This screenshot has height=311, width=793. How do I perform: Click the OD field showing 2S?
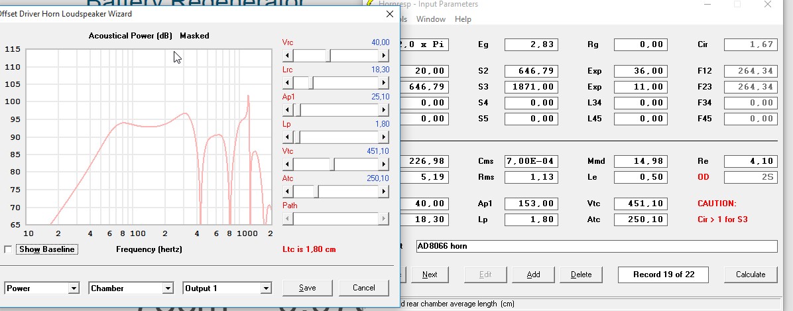751,177
